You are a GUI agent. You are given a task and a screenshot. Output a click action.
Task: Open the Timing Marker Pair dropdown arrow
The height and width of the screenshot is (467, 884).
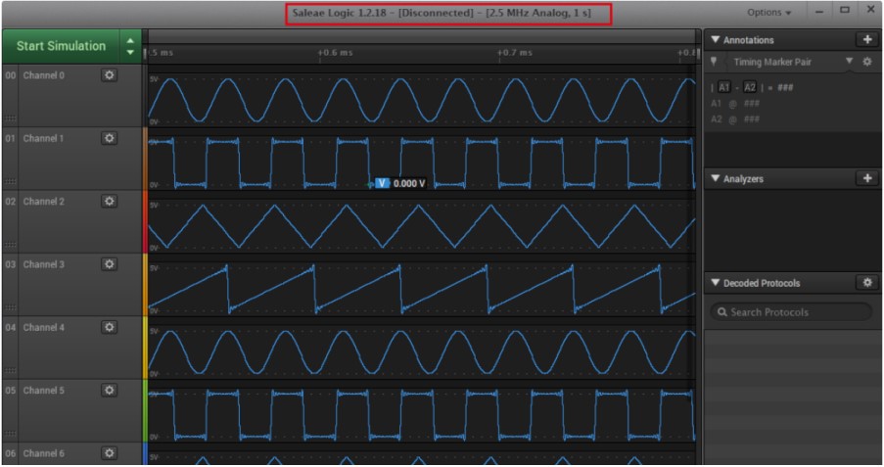point(850,62)
